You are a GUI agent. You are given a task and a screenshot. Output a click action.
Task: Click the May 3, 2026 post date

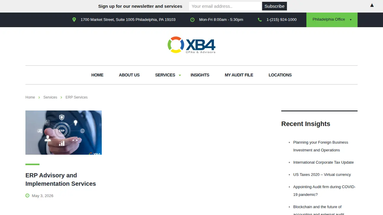[x=42, y=196]
